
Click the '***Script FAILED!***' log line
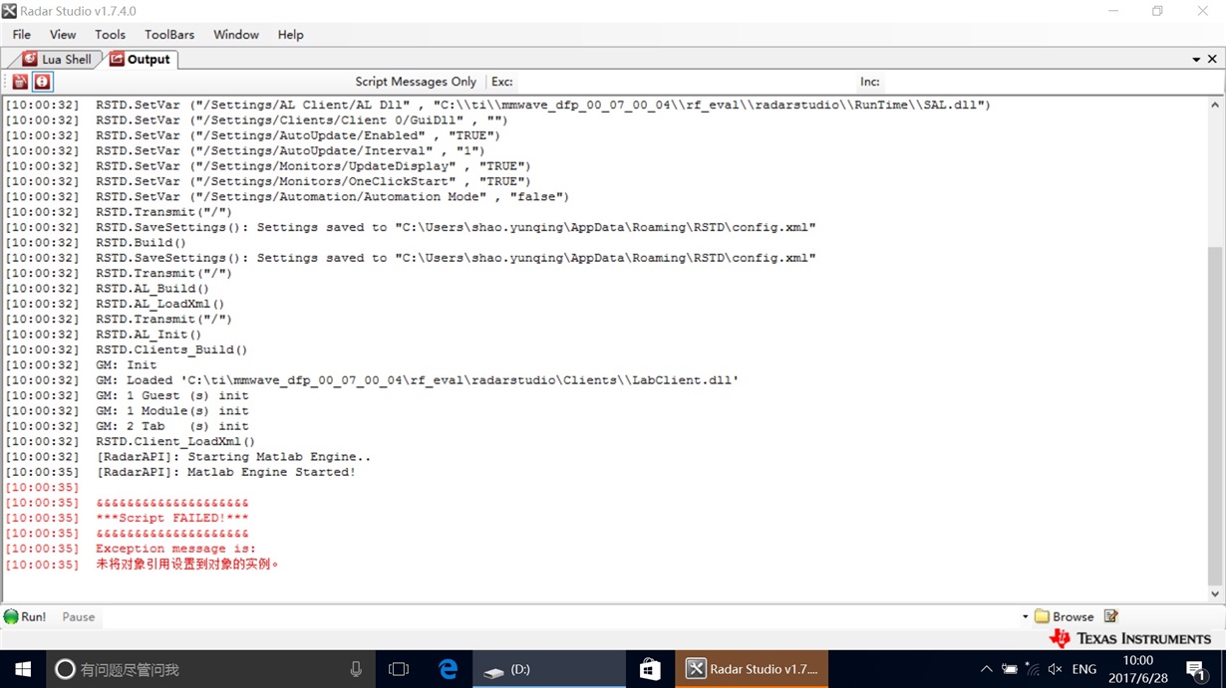(171, 518)
